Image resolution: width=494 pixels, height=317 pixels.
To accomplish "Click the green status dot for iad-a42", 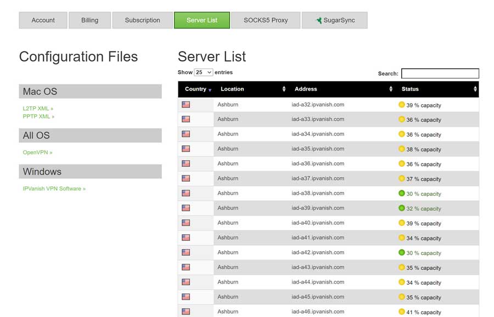I will [x=402, y=252].
